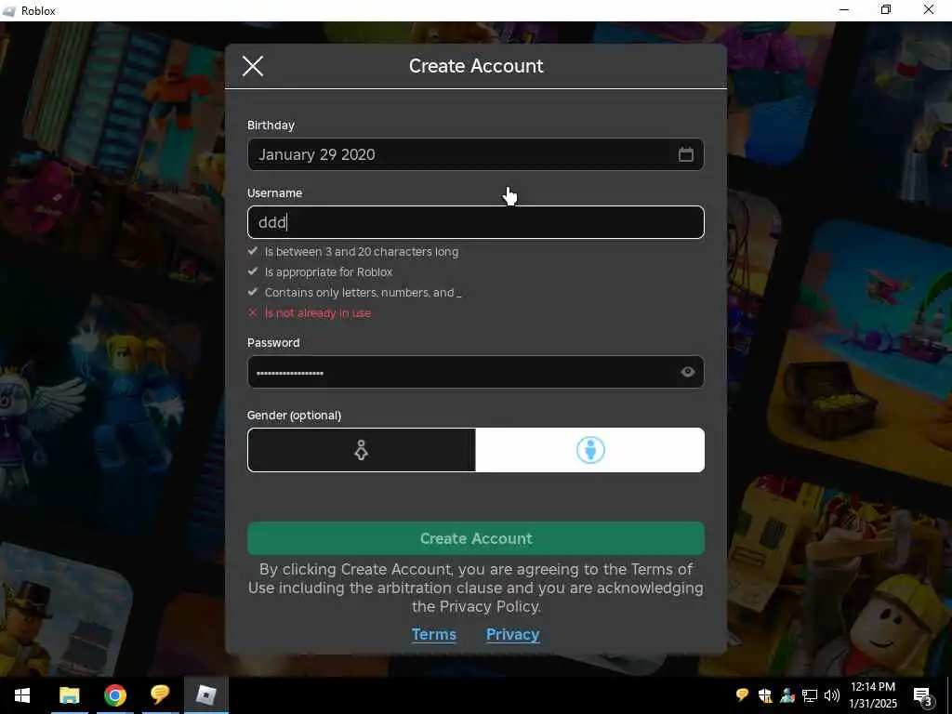Click the Roblox logo in title bar
The height and width of the screenshot is (714, 952).
coord(8,11)
